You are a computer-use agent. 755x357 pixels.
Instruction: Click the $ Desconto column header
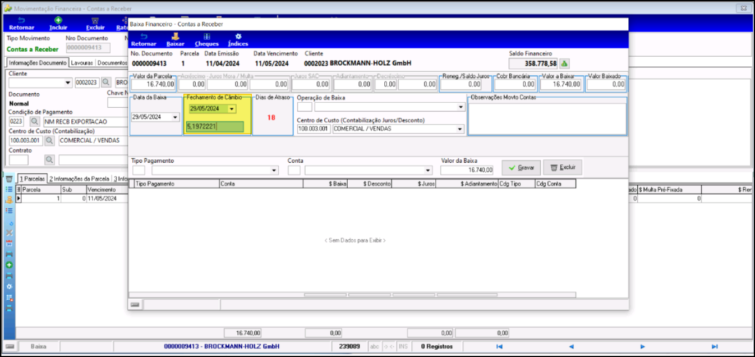[369, 184]
